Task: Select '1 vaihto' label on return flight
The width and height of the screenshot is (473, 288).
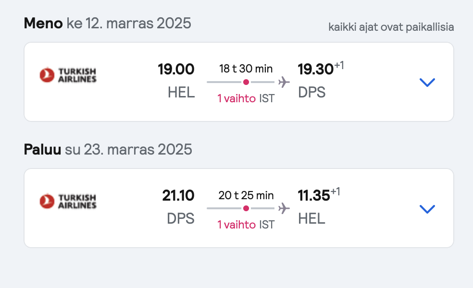Action: click(x=236, y=225)
